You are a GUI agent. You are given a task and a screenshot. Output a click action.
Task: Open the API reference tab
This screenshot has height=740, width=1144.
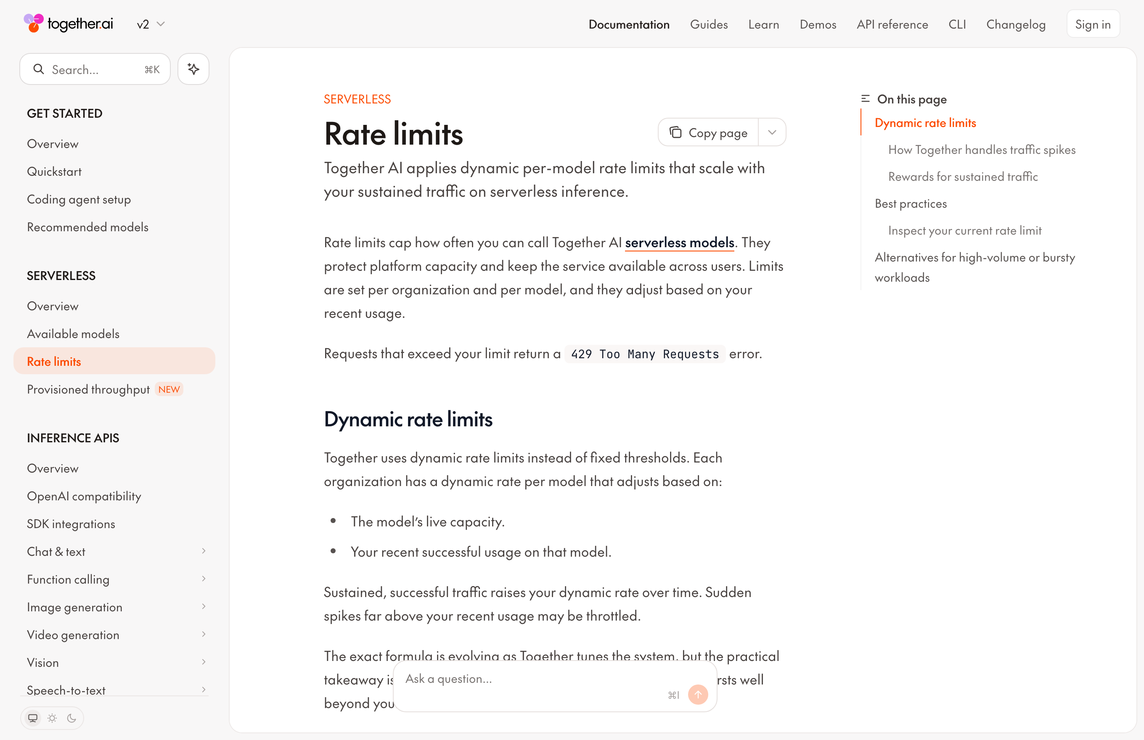click(x=892, y=24)
